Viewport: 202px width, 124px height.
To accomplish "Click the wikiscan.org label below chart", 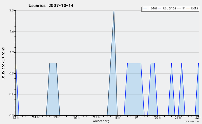I will [x=101, y=121].
